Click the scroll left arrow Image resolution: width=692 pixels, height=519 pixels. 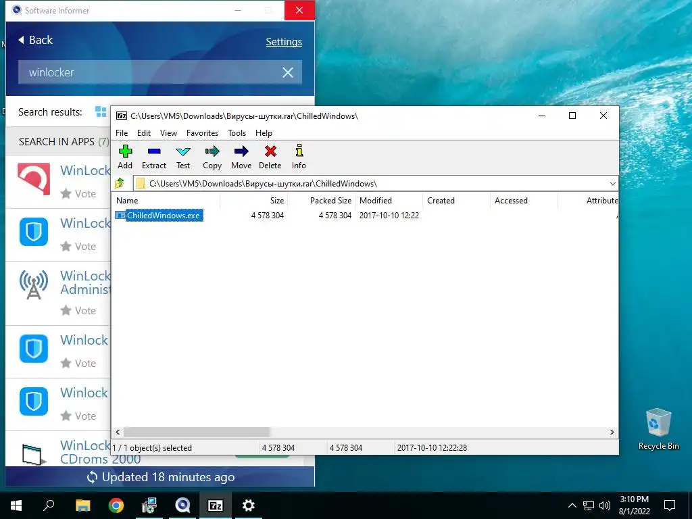pyautogui.click(x=118, y=432)
